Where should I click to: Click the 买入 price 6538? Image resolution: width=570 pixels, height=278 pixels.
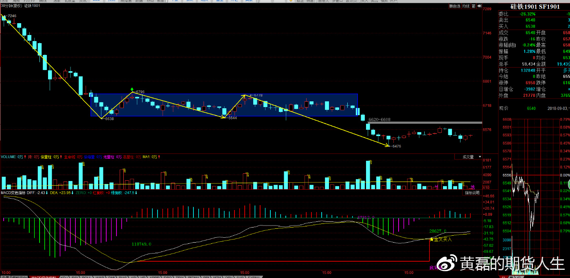click(531, 26)
